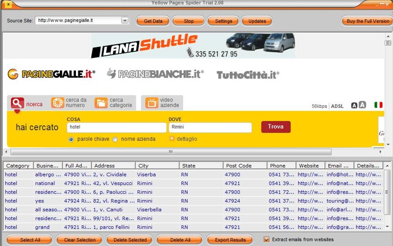The width and height of the screenshot is (393, 246).
Task: Switch to the ricerca tab
Action: [27, 103]
